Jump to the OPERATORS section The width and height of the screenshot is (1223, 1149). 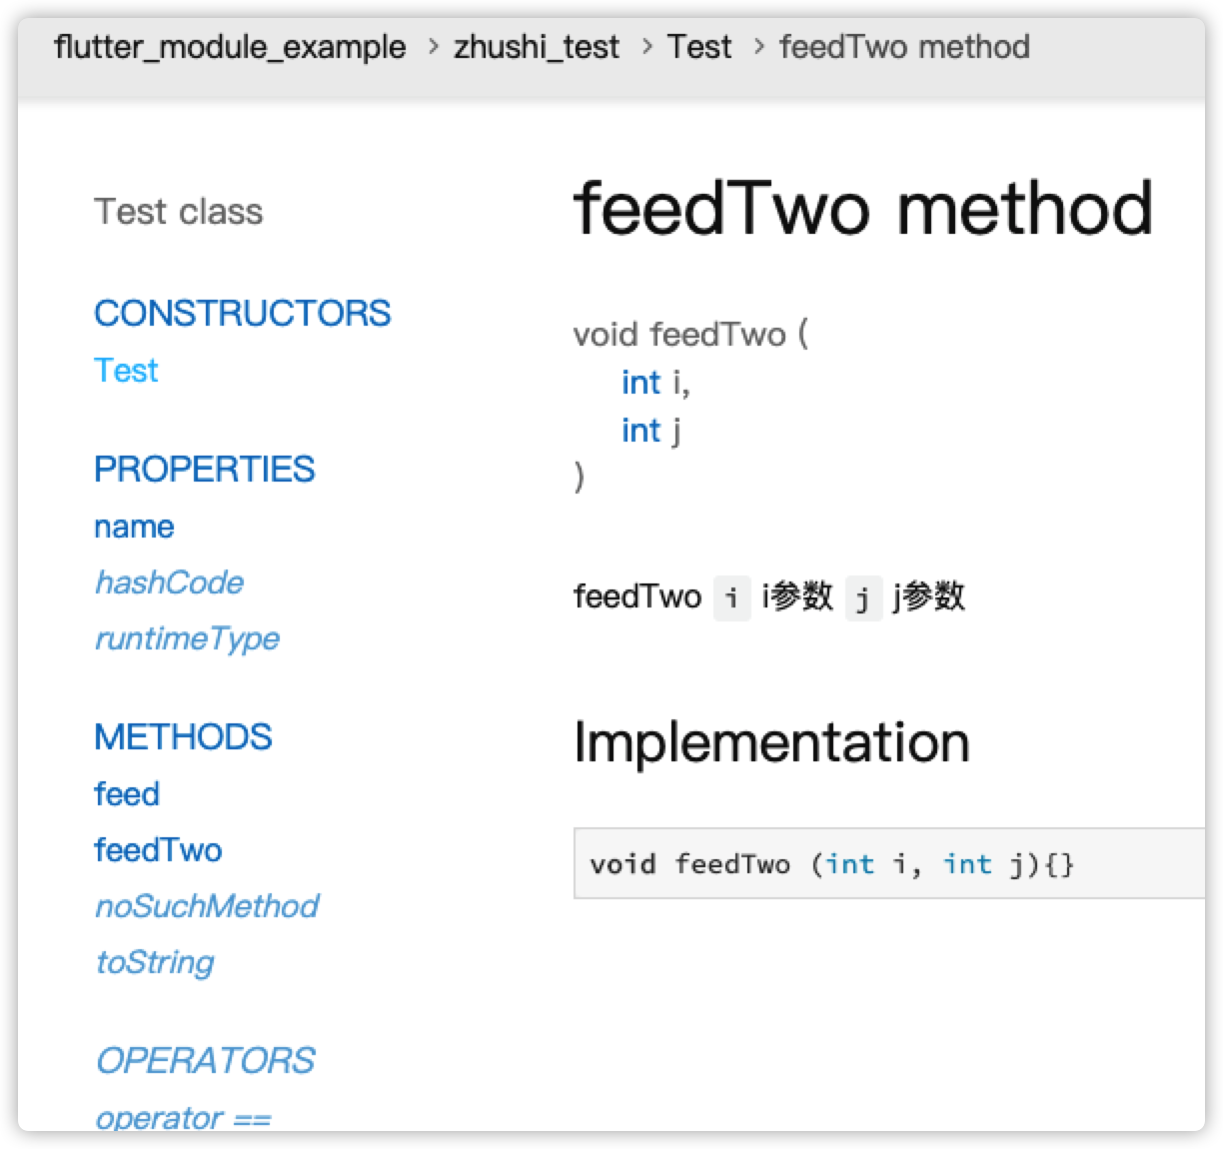click(x=205, y=1060)
